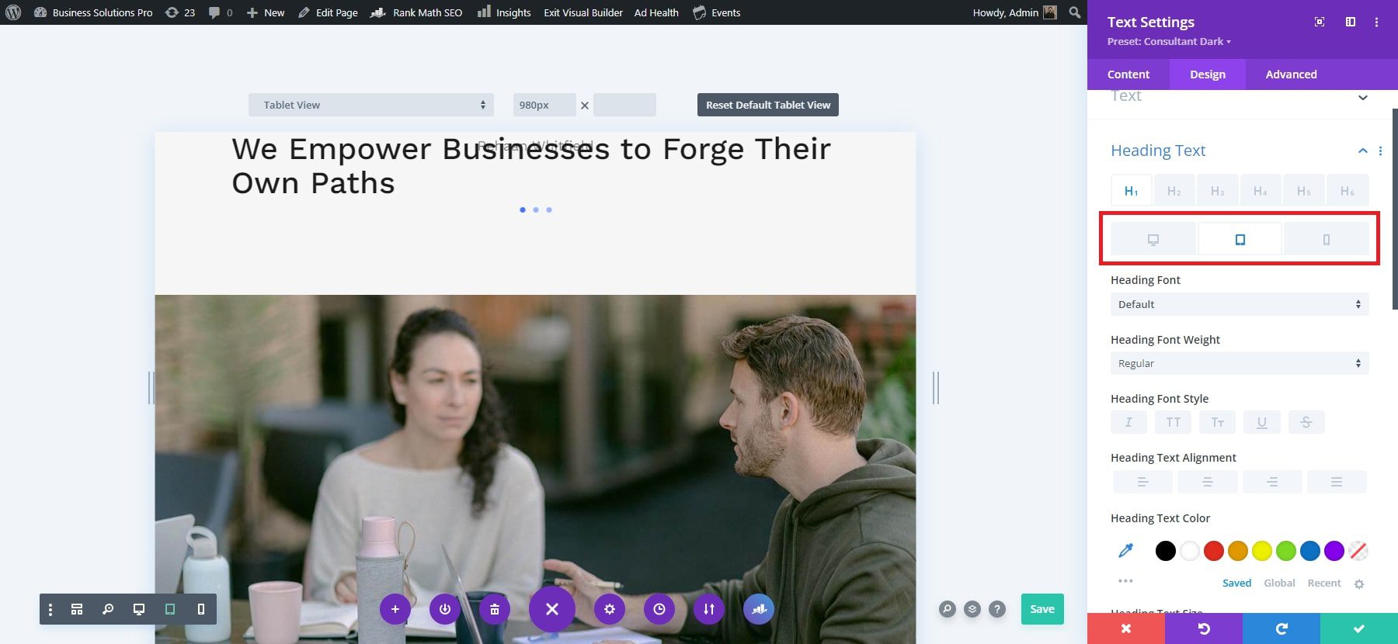Open the Tablet View selector dropdown
This screenshot has width=1398, height=644.
[370, 105]
